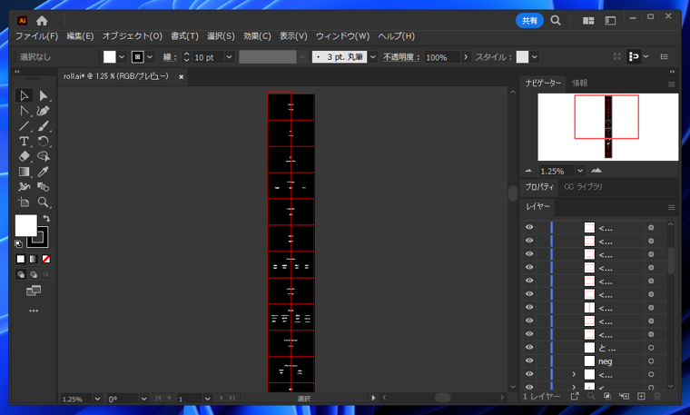The image size is (690, 415).
Task: Switch to the 情報 tab
Action: pos(579,84)
